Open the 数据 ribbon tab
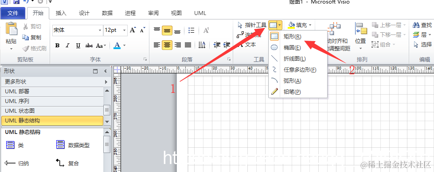The width and height of the screenshot is (434, 172). 107,13
